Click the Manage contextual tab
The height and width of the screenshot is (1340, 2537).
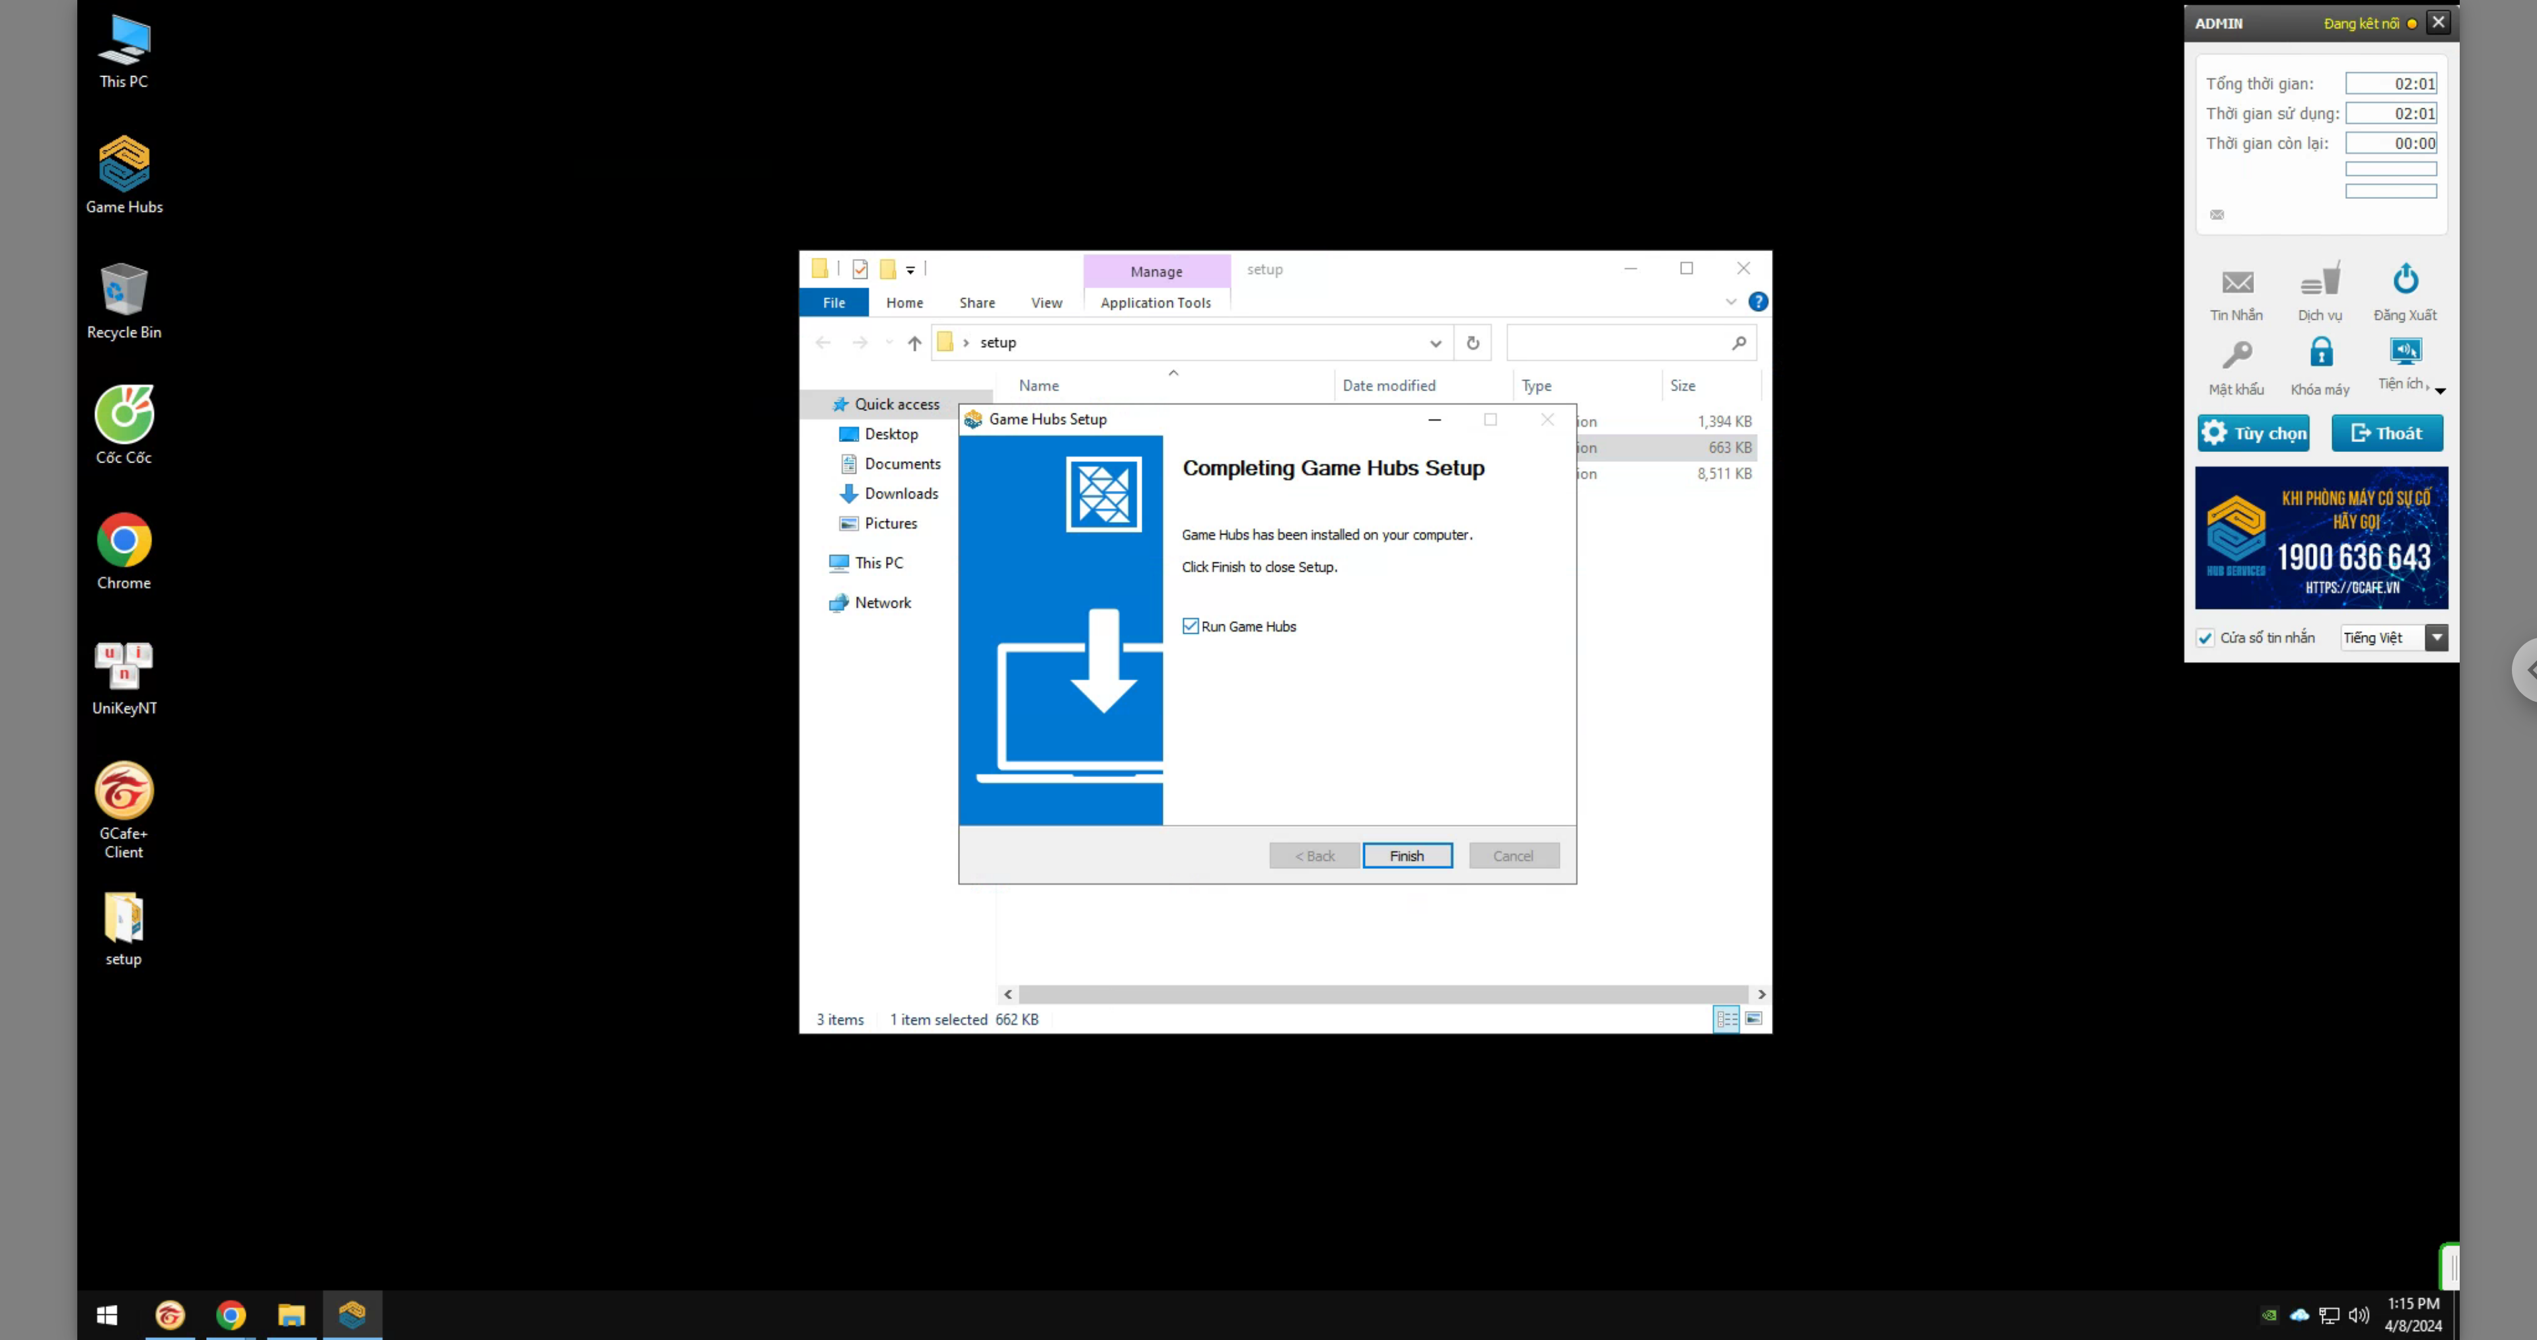[x=1156, y=272]
